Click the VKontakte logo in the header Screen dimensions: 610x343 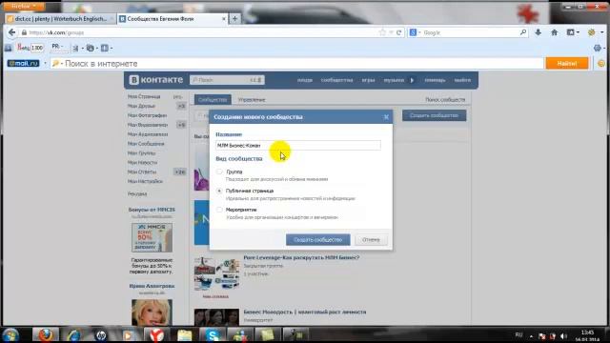(x=156, y=80)
